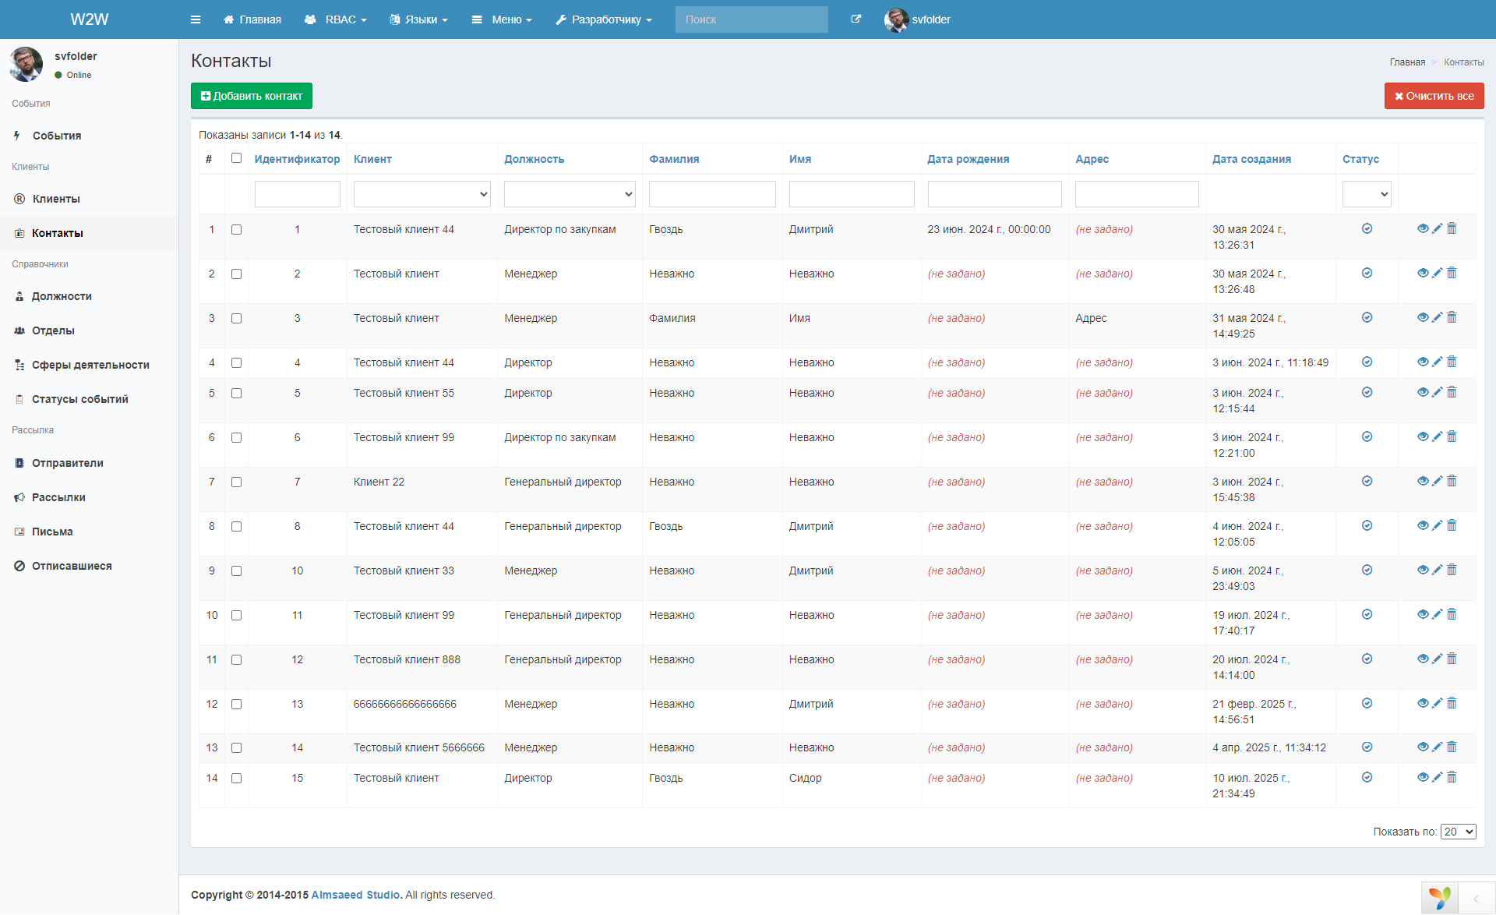The width and height of the screenshot is (1496, 915).
Task: Click the edit pencil icon for contact 3
Action: [1437, 318]
